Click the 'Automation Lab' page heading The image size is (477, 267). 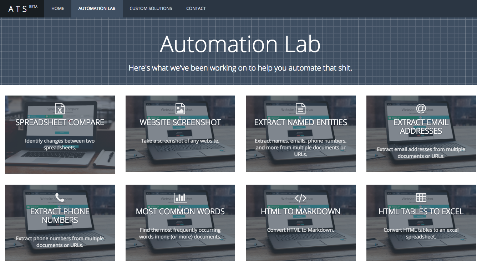(240, 44)
